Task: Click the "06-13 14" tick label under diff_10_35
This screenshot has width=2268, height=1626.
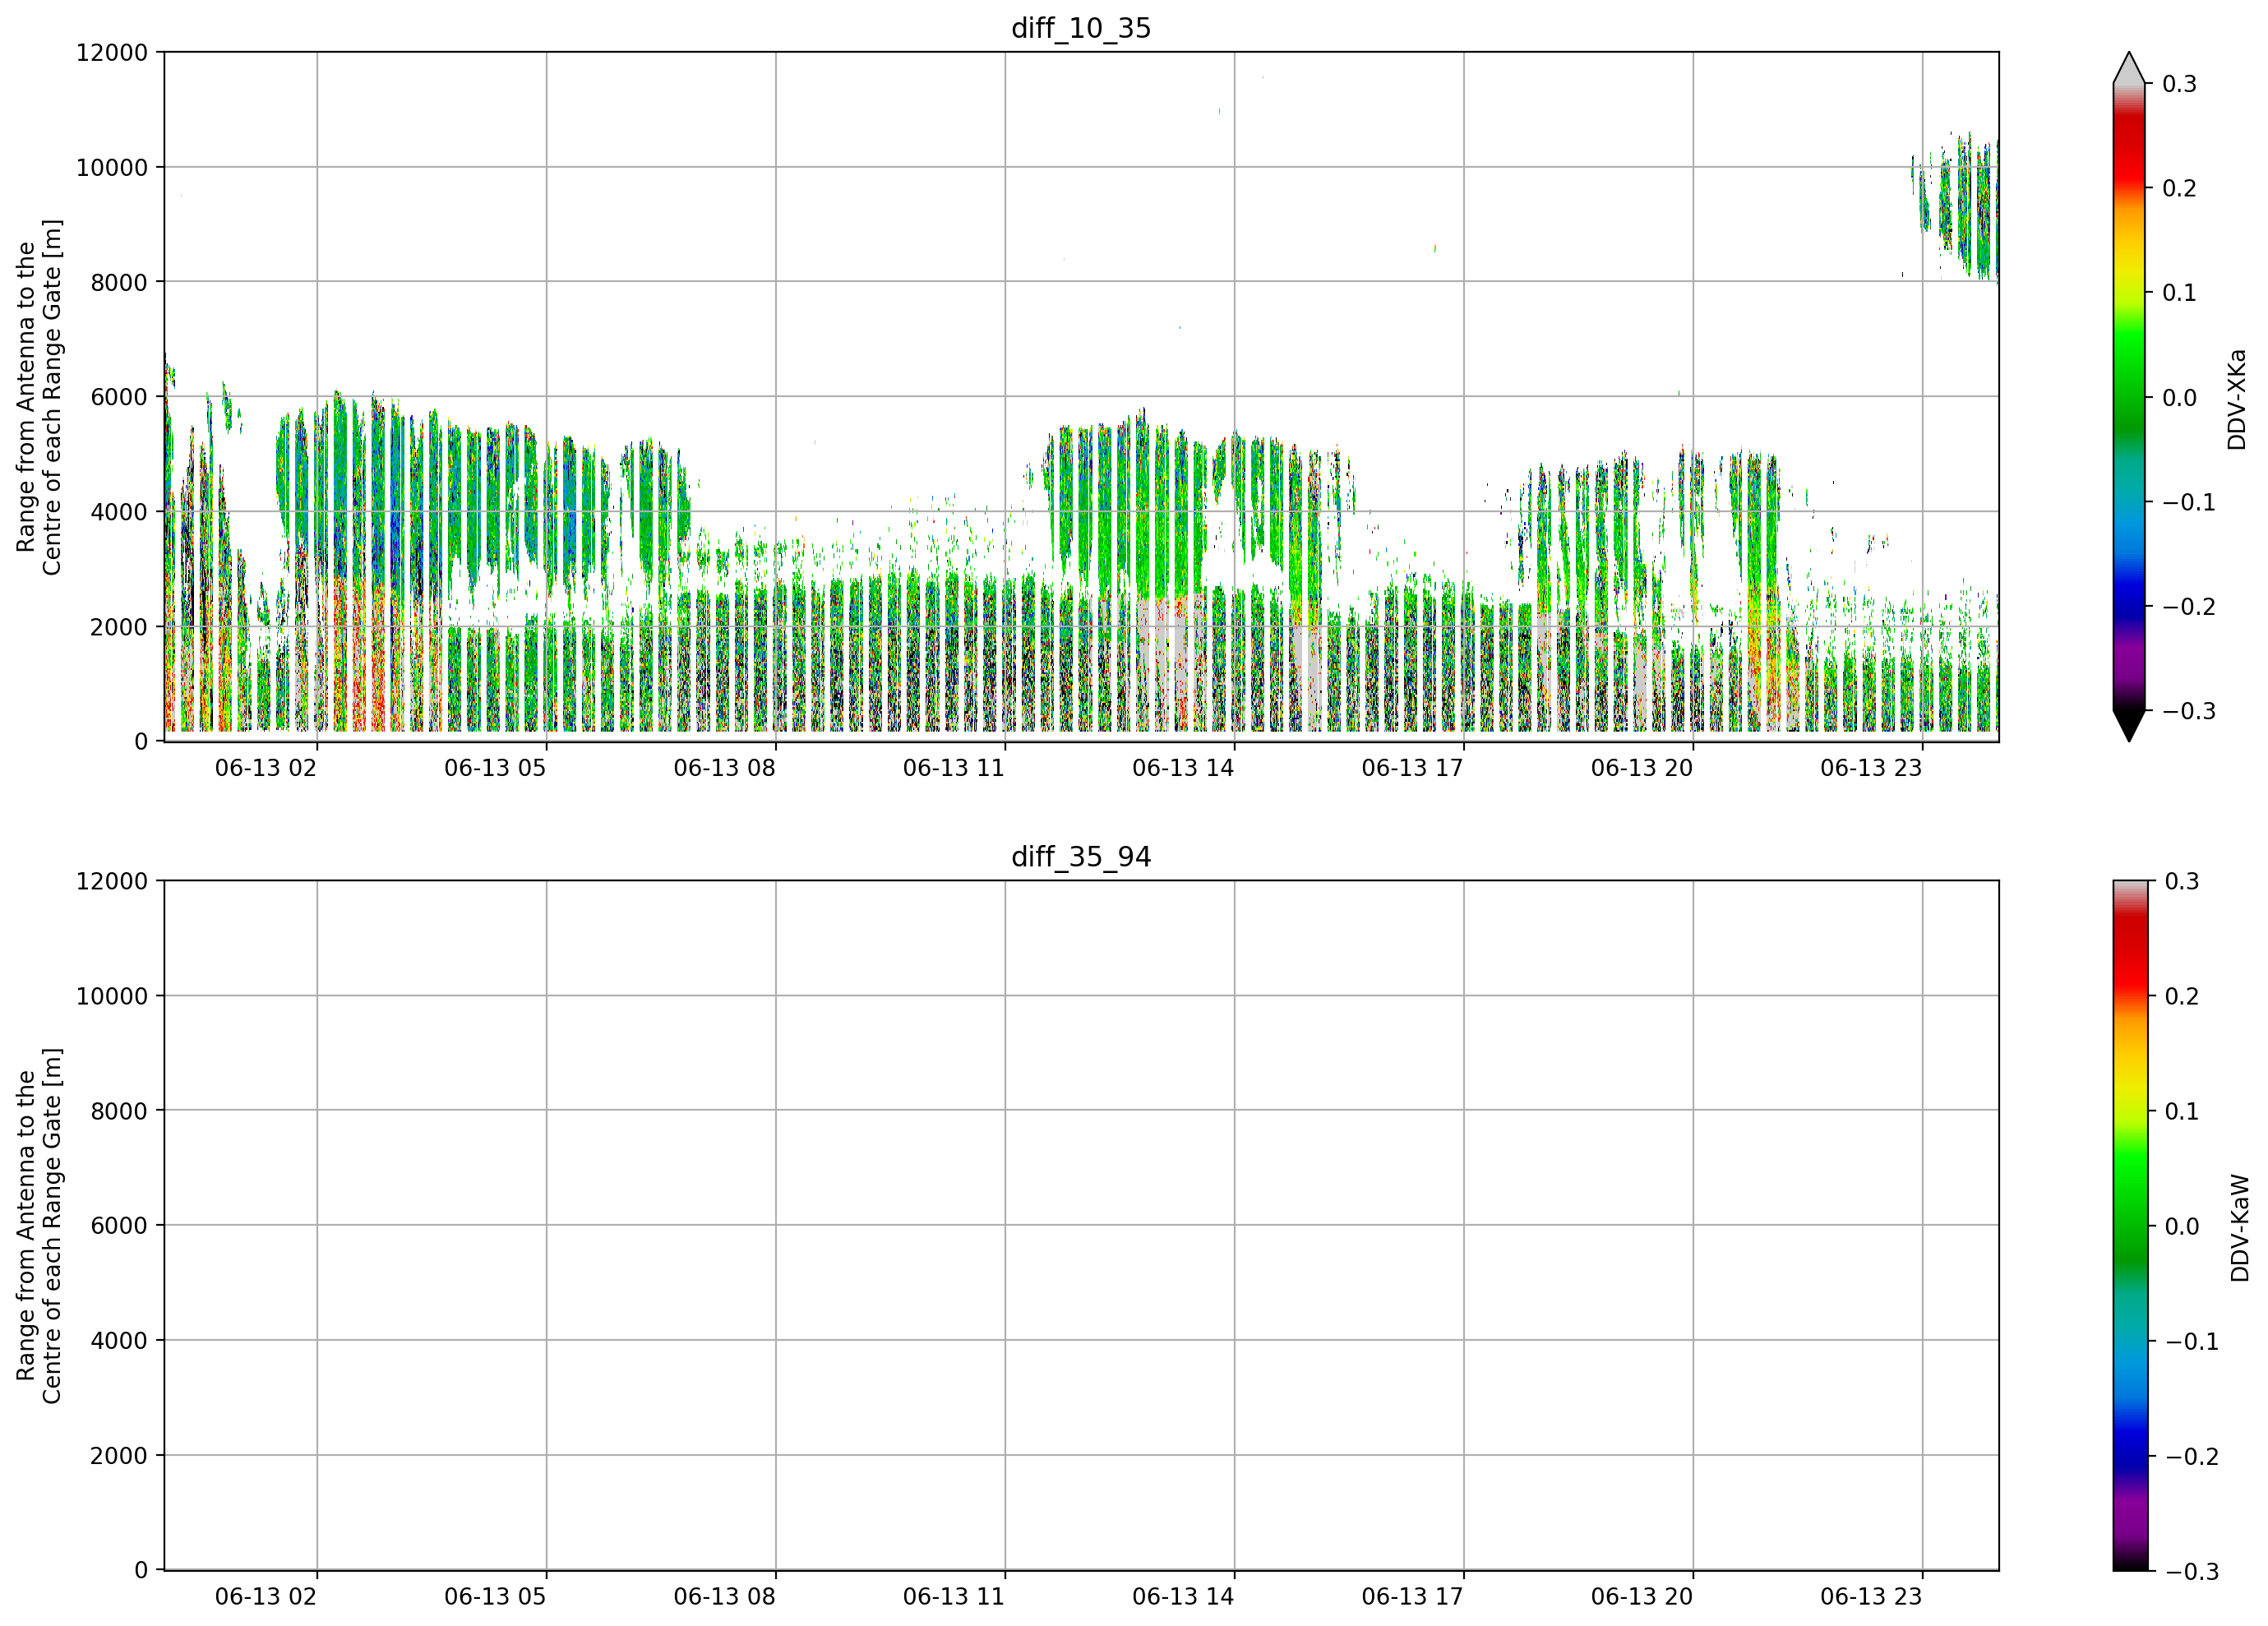Action: pyautogui.click(x=1183, y=768)
